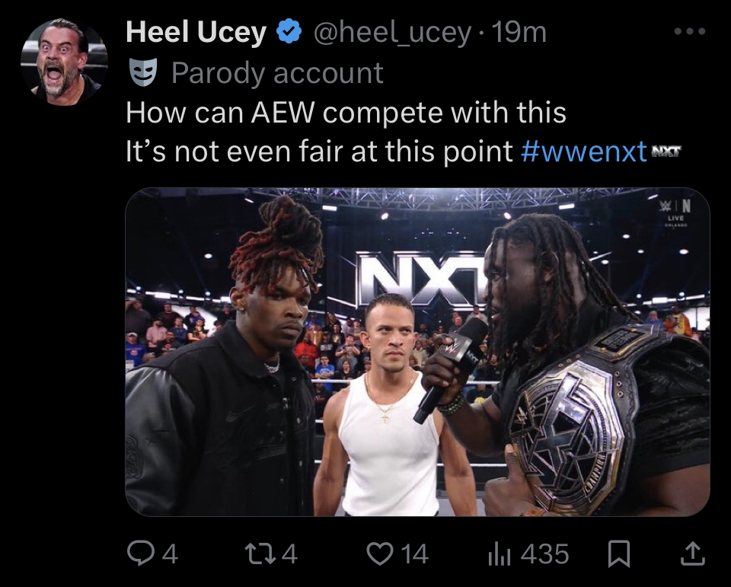The width and height of the screenshot is (731, 587).
Task: Click the 435 views count
Action: click(544, 554)
